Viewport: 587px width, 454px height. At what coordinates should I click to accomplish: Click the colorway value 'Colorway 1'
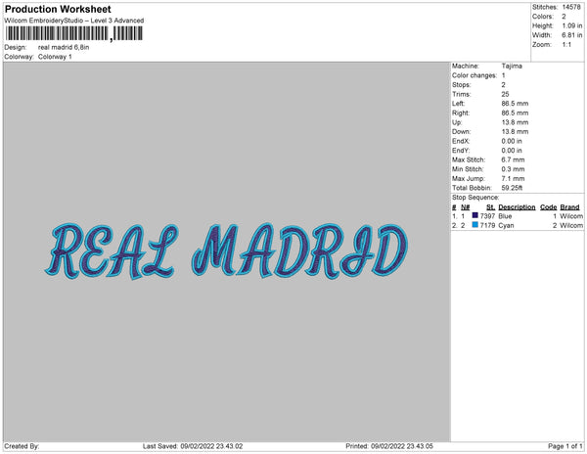55,57
